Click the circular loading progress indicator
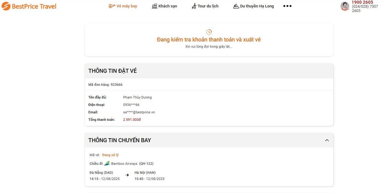Viewport: 386px width, 193px height. point(209,31)
